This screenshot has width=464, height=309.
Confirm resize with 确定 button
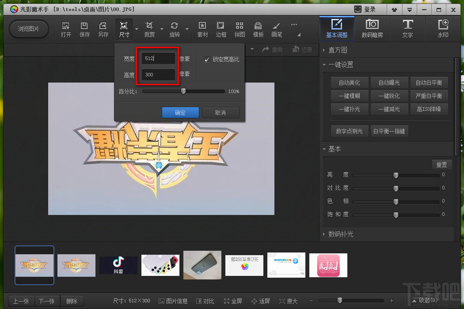pos(180,113)
